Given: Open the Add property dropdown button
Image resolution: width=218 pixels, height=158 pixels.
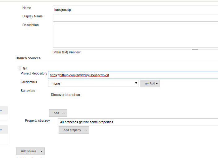Looking at the screenshot, I should 74,130.
